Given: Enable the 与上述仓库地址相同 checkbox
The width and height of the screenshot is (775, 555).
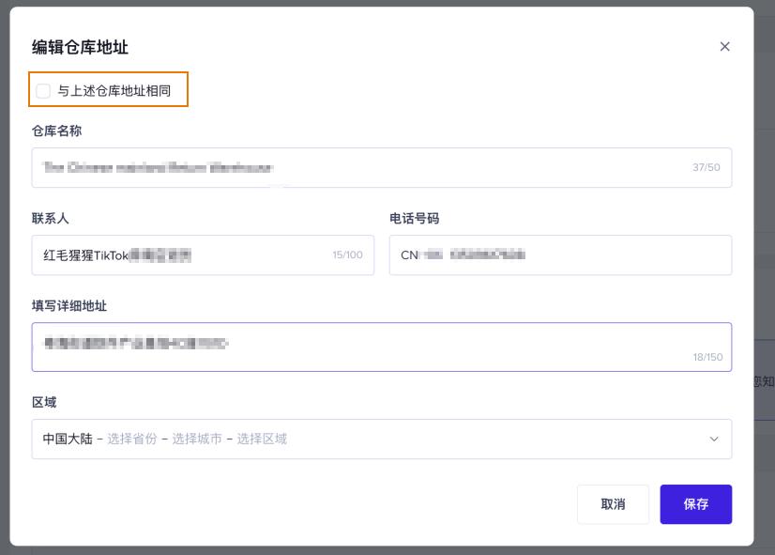Looking at the screenshot, I should coord(43,89).
